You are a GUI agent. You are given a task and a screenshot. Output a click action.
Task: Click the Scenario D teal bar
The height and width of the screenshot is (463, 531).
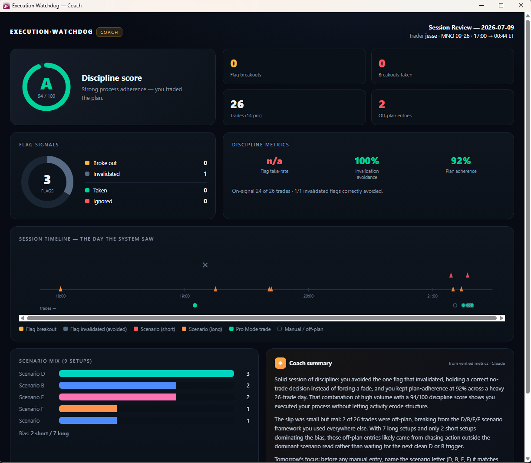(x=146, y=374)
